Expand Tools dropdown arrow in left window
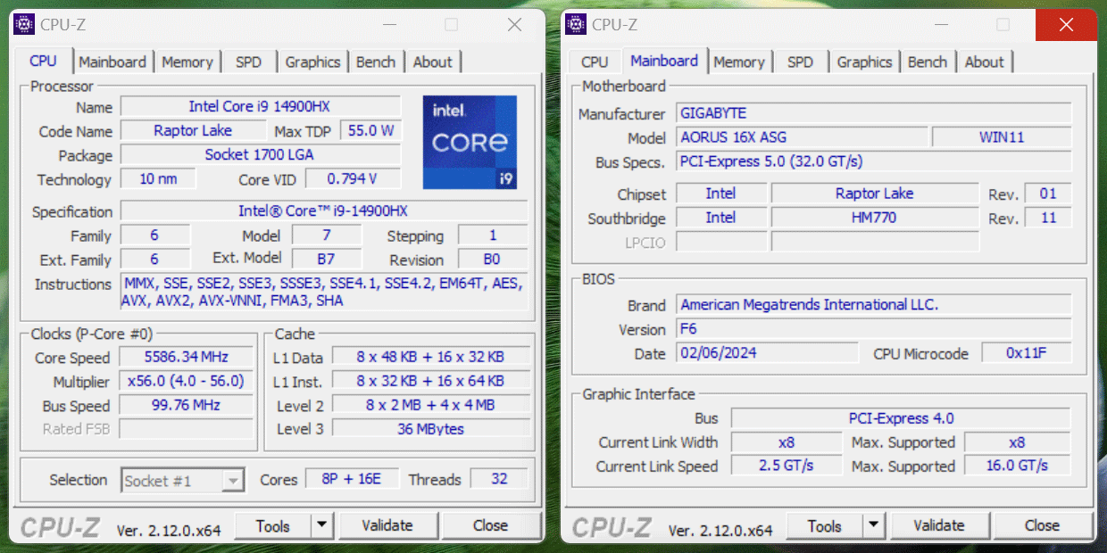Screen dimensions: 1107x553 coord(321,525)
